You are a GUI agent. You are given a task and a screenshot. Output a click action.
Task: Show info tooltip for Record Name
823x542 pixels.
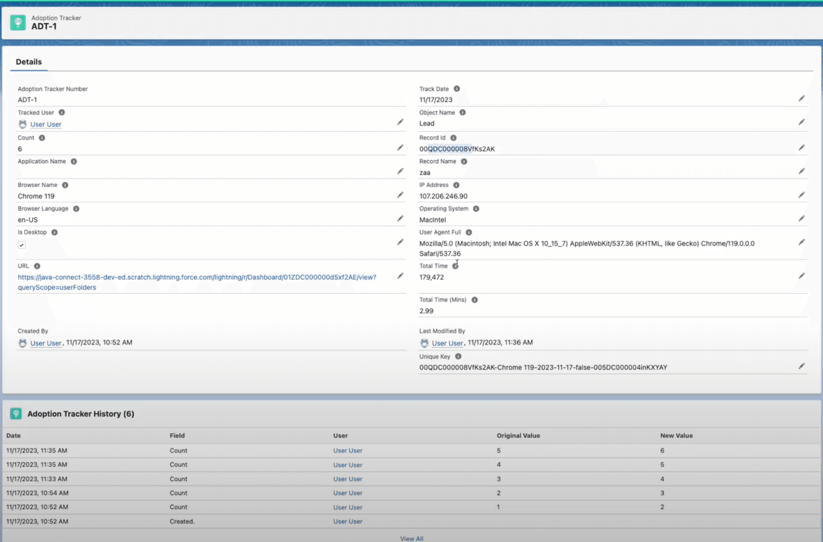464,161
